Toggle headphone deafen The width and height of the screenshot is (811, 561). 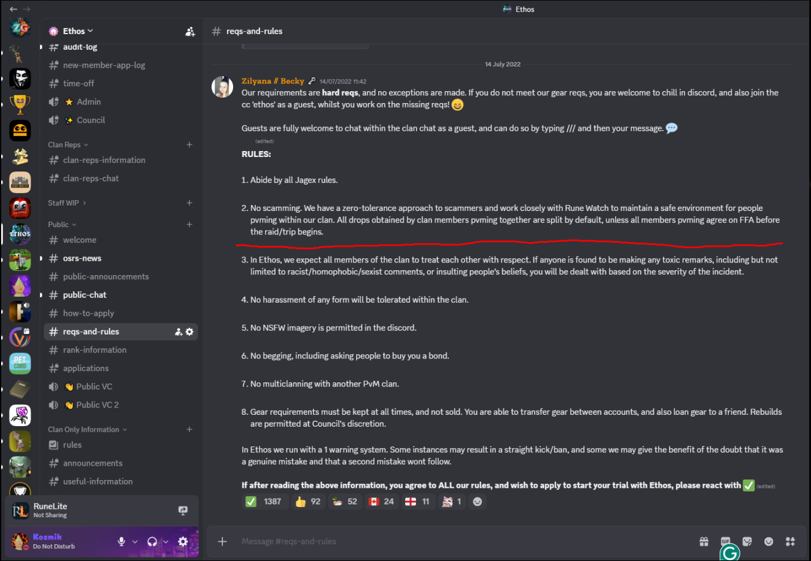point(152,541)
